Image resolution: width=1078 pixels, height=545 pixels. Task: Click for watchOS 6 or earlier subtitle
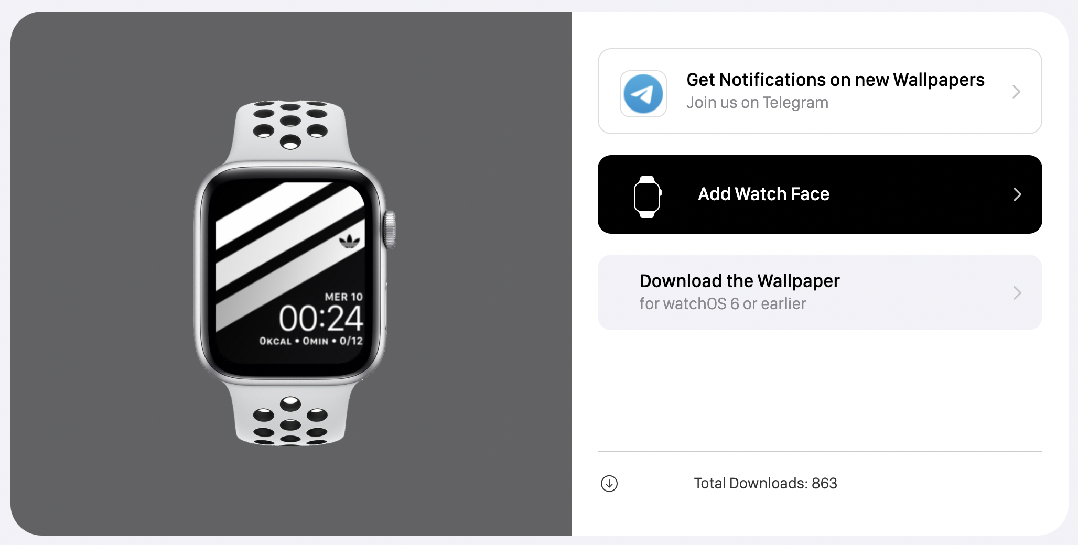723,304
